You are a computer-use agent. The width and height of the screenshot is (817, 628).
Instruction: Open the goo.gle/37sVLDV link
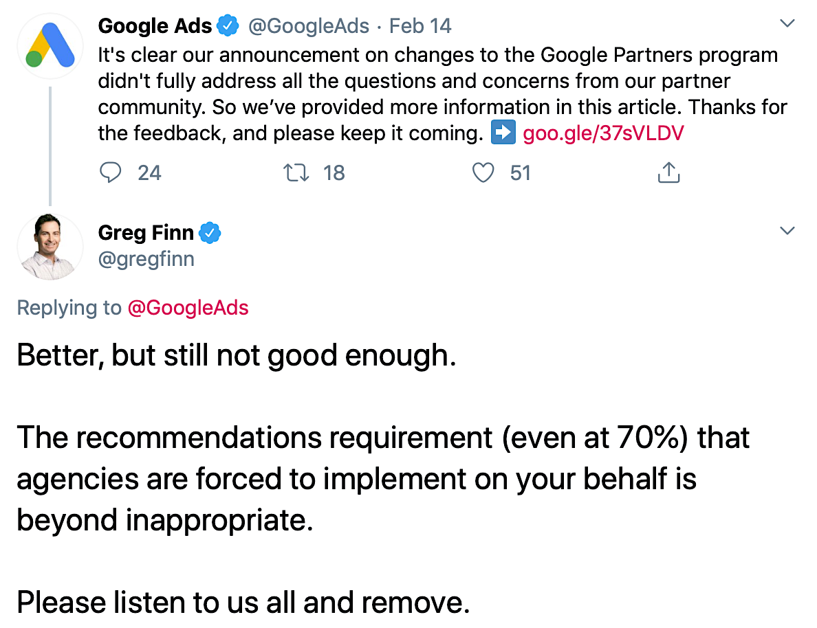(x=603, y=133)
